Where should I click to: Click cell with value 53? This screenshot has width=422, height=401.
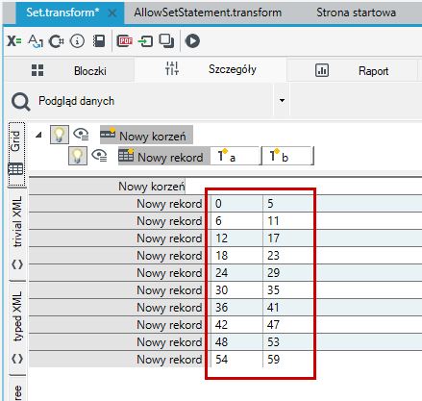(x=288, y=342)
